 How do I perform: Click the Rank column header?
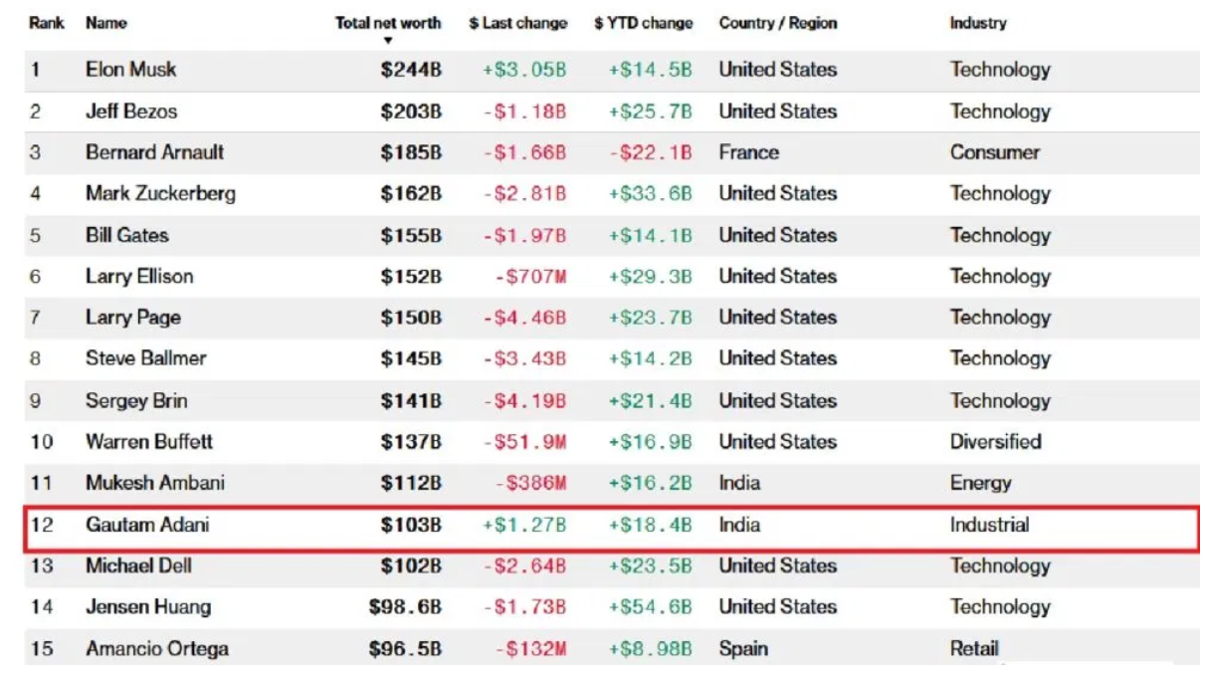(x=47, y=23)
